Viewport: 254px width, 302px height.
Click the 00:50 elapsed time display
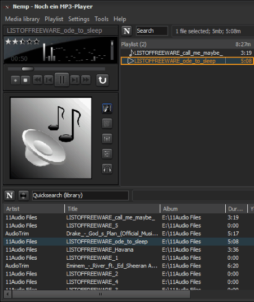(19, 59)
